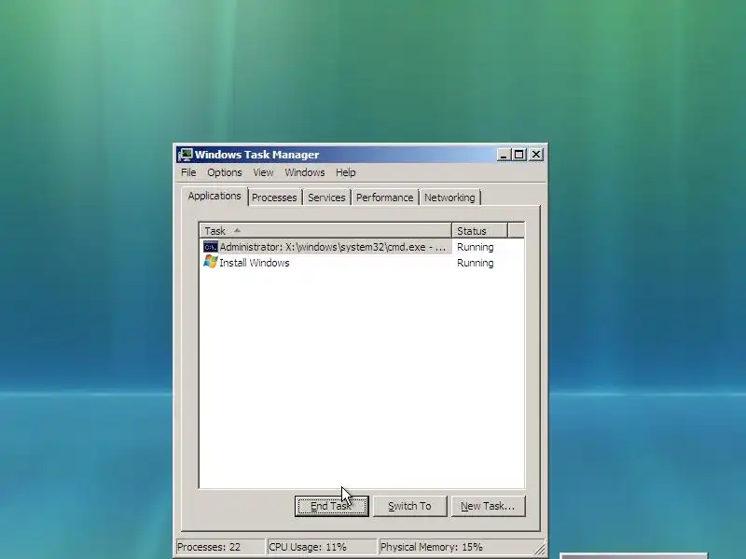
Task: Click Physical Memory: 15% status entry
Action: point(457,547)
